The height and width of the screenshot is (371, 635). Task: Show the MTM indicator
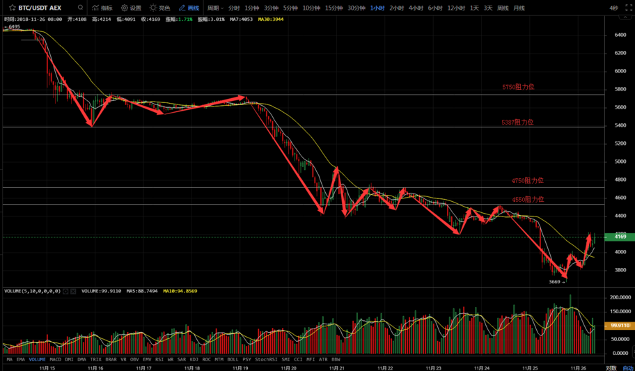pos(219,359)
